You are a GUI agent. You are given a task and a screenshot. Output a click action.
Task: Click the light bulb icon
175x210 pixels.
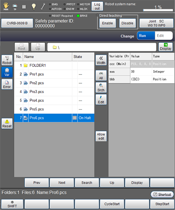tap(34, 7)
